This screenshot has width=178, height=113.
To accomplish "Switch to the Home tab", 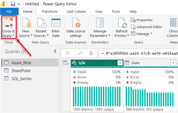I will tap(28, 11).
